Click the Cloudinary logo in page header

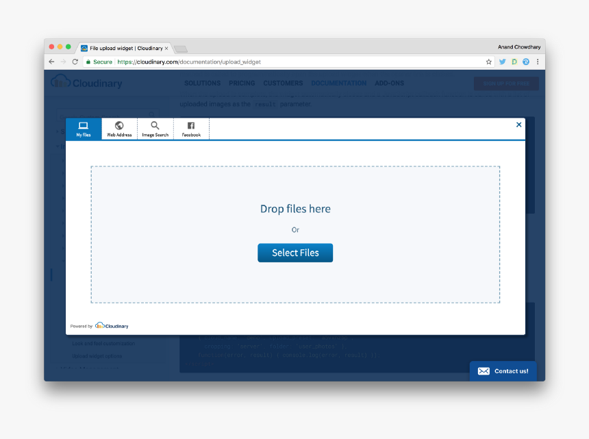coord(87,82)
